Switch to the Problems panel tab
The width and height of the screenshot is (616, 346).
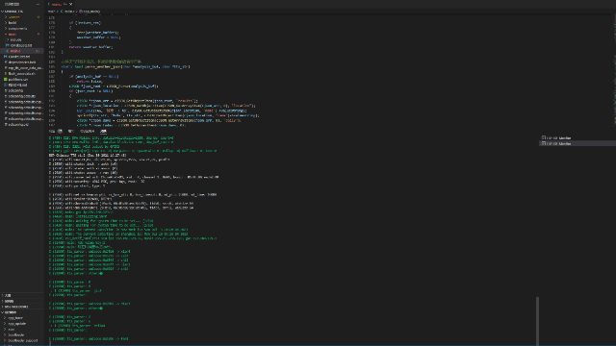pyautogui.click(x=56, y=132)
